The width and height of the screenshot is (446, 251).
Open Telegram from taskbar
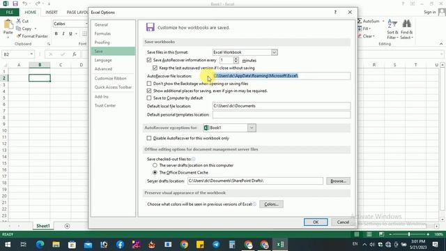pos(216,245)
